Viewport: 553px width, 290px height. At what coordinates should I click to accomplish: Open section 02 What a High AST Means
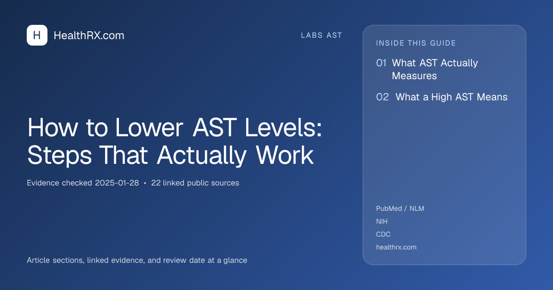(442, 97)
